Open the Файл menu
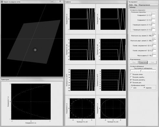The image size is (159, 127). tap(131, 5)
